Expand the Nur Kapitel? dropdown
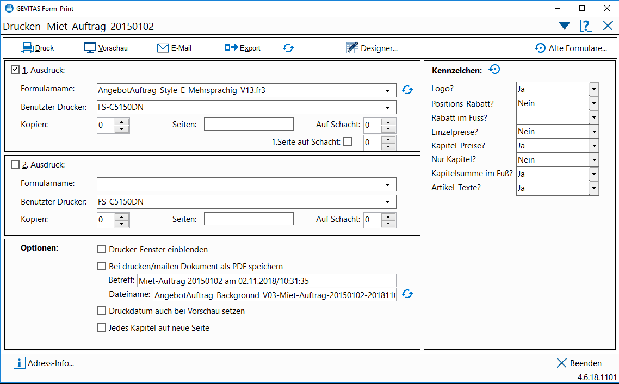Viewport: 619px width, 384px height. 594,160
